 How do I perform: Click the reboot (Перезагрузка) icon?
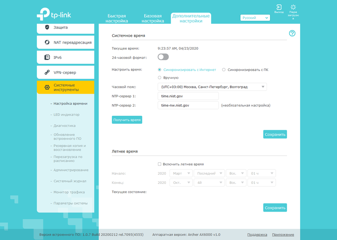coord(293,7)
